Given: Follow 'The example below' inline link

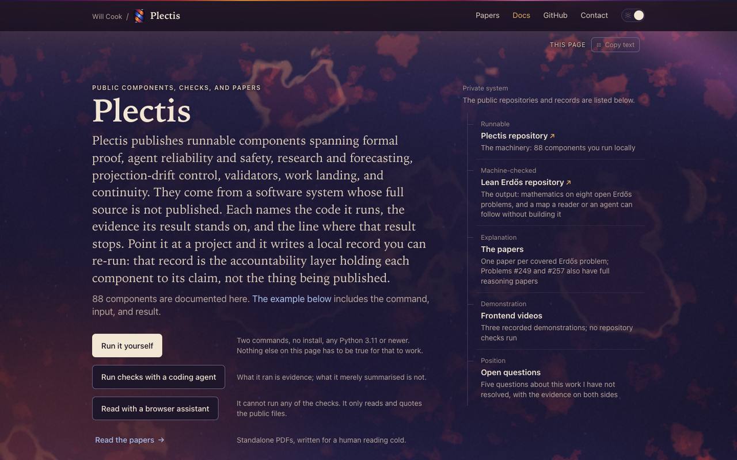Looking at the screenshot, I should pos(292,299).
